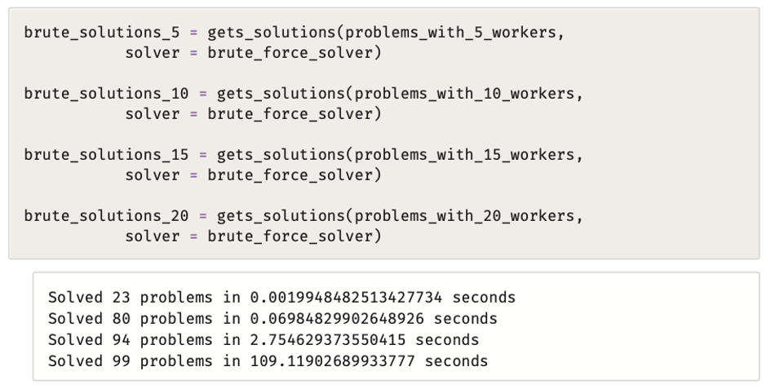Click the 'Solved 23 problems' output line

(x=281, y=295)
